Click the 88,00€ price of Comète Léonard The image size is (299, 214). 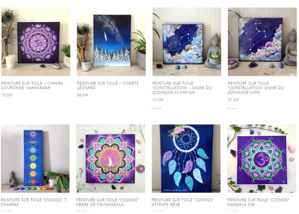coord(82,95)
